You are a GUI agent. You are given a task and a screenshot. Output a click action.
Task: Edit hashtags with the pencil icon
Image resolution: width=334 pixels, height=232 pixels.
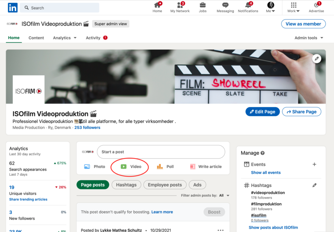(x=314, y=185)
